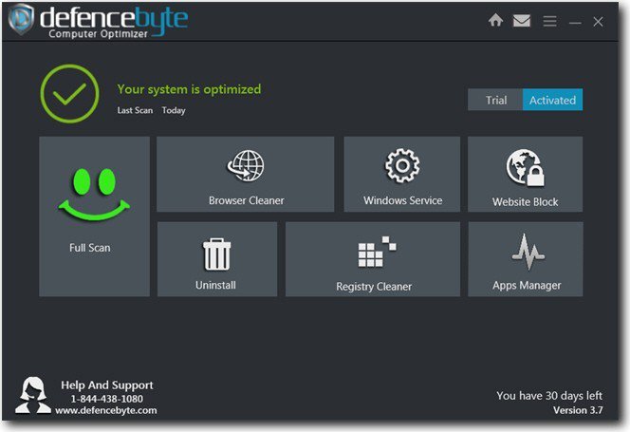
Task: Close the defencebyte window
Action: (x=598, y=21)
